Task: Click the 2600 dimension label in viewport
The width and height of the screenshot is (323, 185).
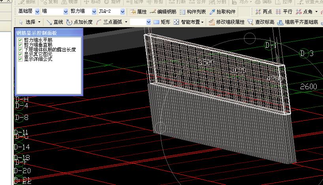Action: [308, 86]
